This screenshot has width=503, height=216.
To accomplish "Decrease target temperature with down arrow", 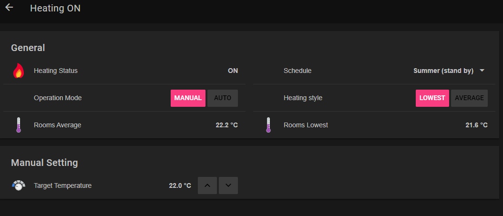I will pyautogui.click(x=228, y=185).
